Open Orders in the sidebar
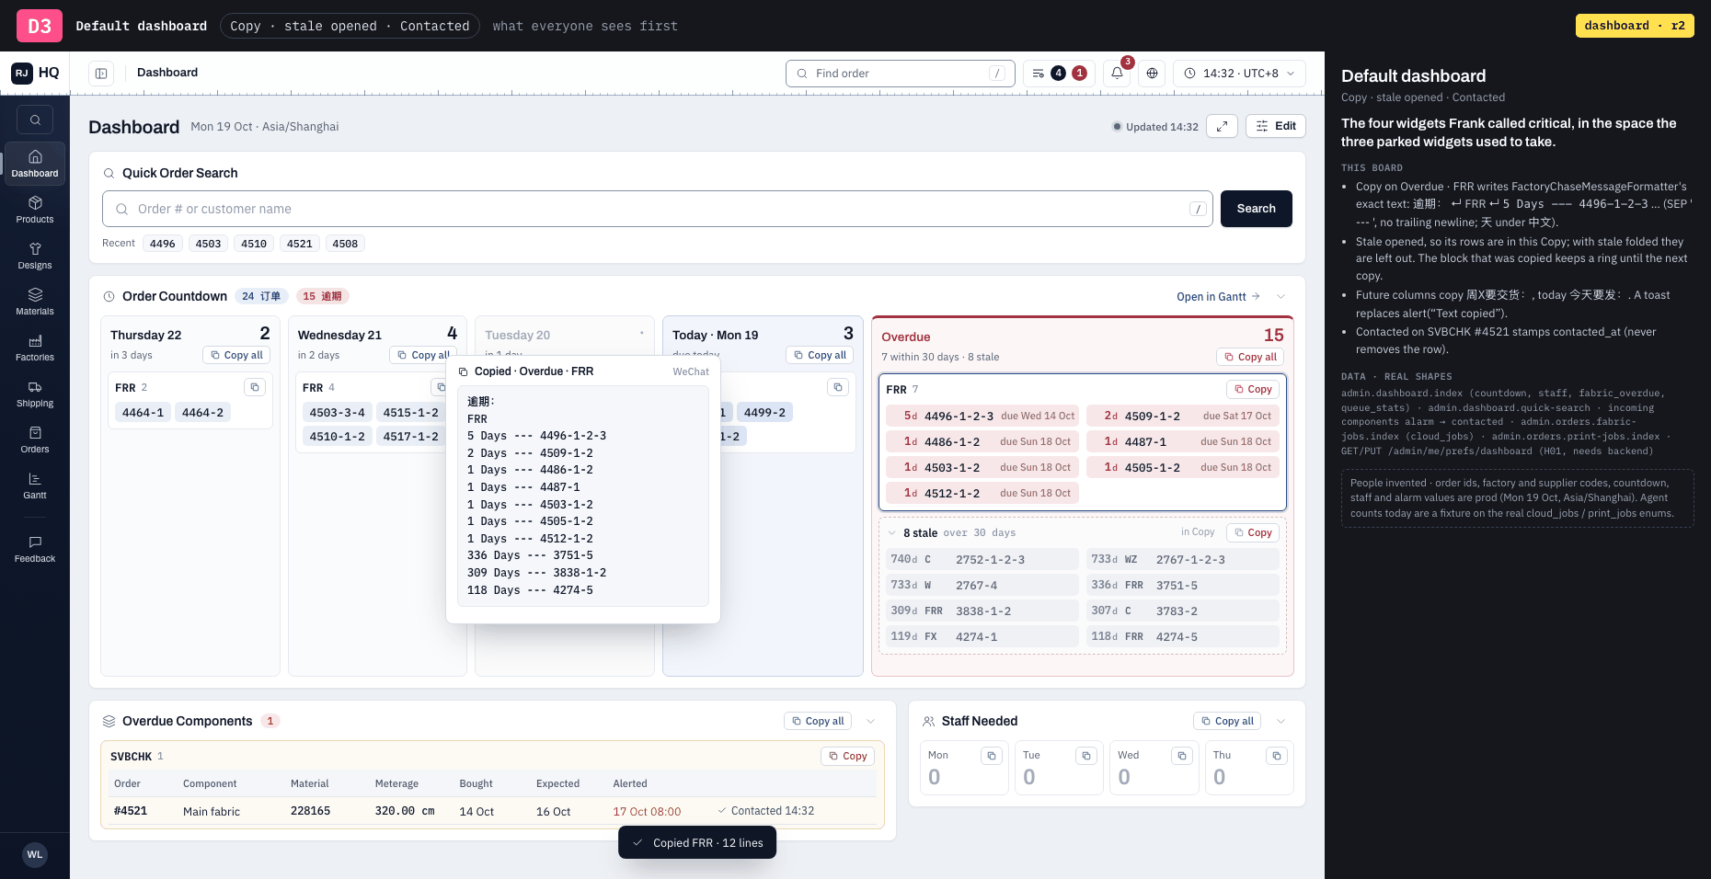This screenshot has height=879, width=1711. tap(35, 439)
